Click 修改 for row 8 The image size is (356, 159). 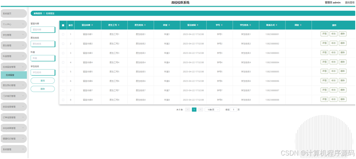333,99
